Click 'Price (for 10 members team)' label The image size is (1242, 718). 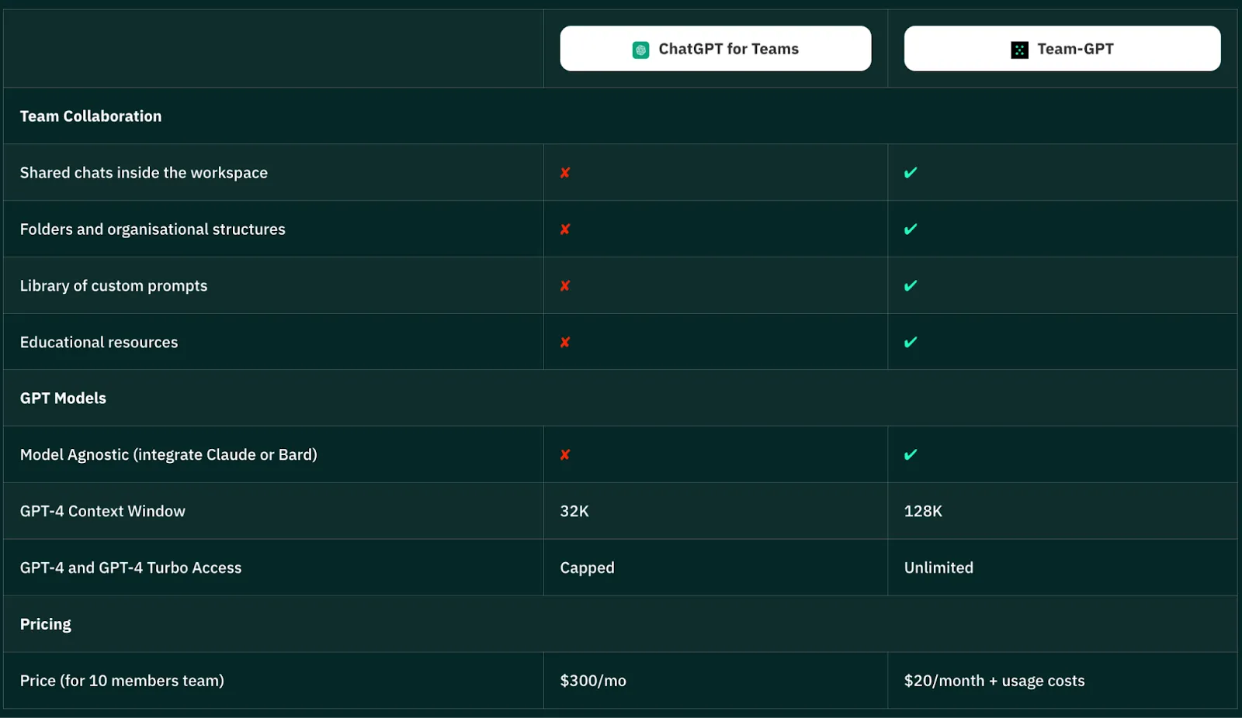(x=122, y=681)
